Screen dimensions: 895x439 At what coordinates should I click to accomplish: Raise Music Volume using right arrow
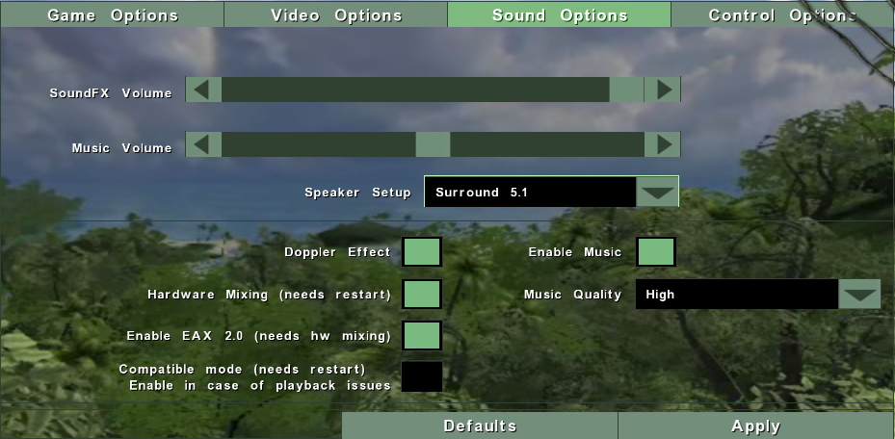tap(662, 144)
